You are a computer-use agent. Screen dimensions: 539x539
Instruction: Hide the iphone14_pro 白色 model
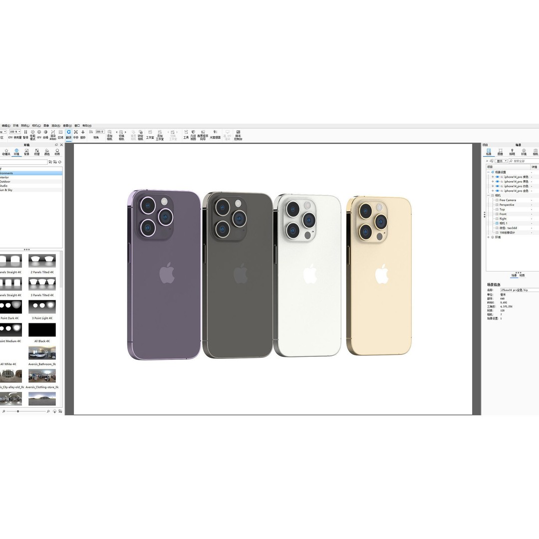(497, 186)
